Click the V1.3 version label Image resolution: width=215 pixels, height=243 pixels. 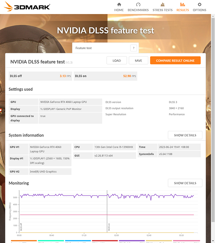[x=69, y=63]
